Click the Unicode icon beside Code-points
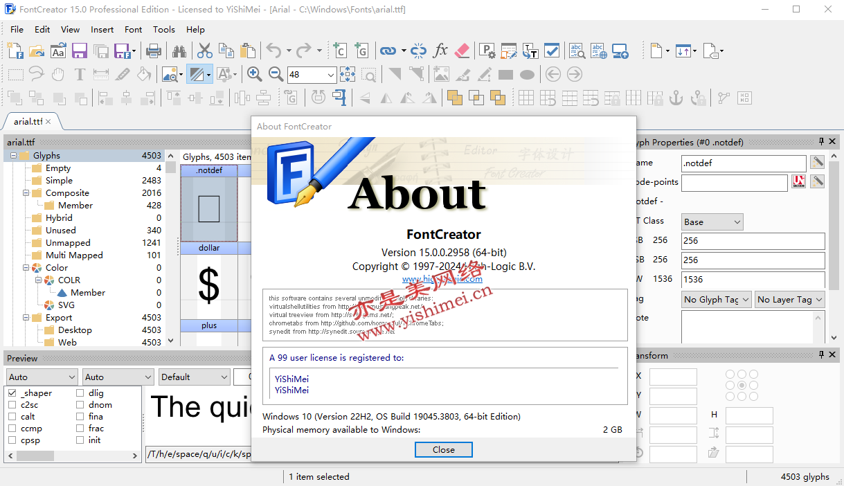 pos(799,181)
